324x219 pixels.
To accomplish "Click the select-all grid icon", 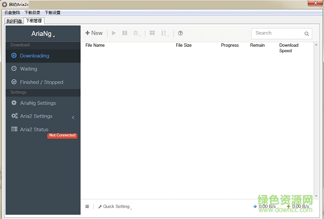I will coord(152,33).
